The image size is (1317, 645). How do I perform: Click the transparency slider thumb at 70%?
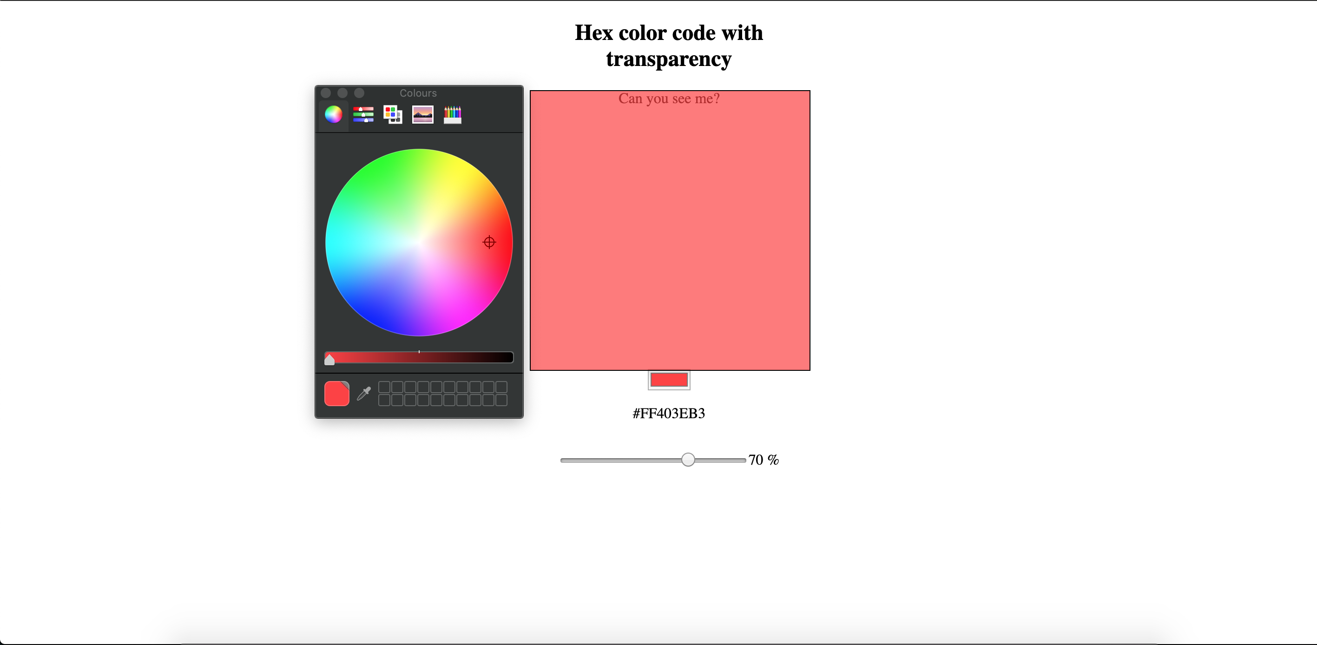688,460
